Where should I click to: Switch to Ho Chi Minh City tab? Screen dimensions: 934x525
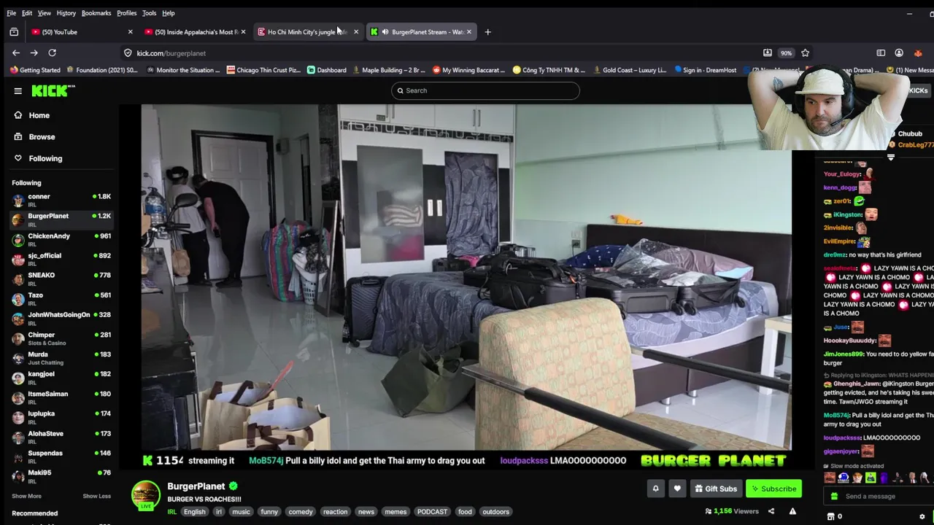(306, 32)
